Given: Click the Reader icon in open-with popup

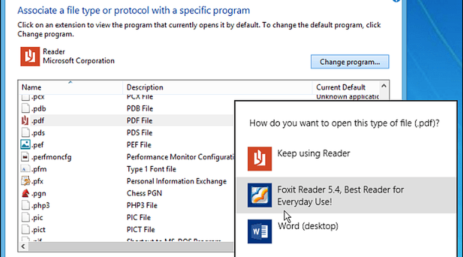Looking at the screenshot, I should pyautogui.click(x=259, y=159).
